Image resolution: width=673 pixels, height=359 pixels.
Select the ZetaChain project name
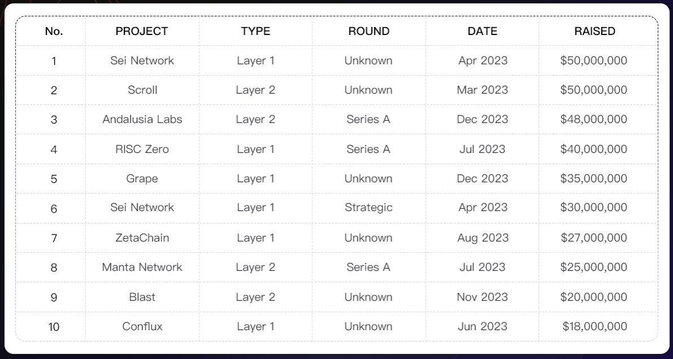coord(142,238)
